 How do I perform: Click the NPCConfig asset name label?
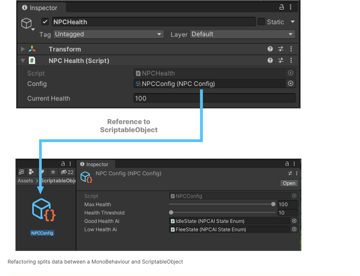42,233
